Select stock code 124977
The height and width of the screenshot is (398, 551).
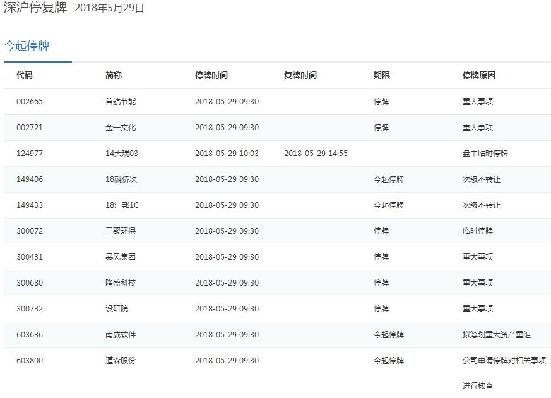[x=30, y=154]
